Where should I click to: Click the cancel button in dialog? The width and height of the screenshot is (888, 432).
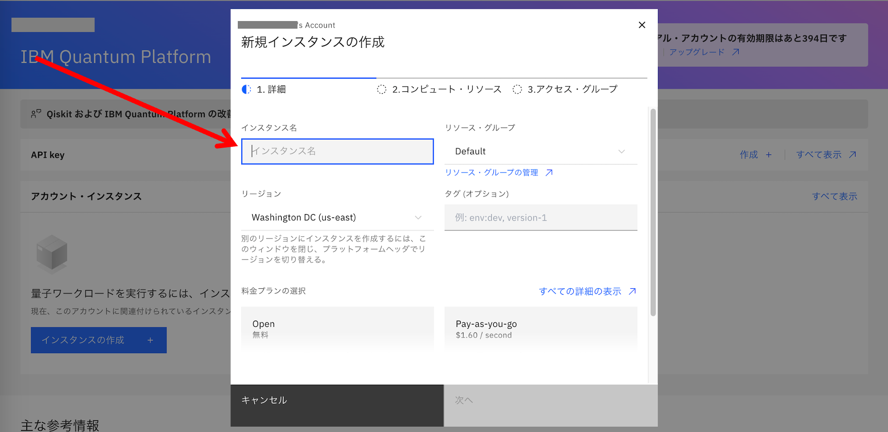[x=337, y=405]
